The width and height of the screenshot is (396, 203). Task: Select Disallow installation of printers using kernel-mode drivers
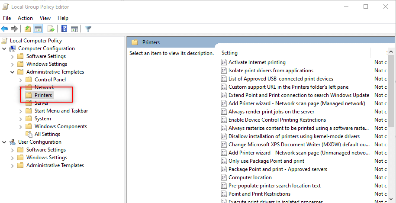tap(294, 136)
